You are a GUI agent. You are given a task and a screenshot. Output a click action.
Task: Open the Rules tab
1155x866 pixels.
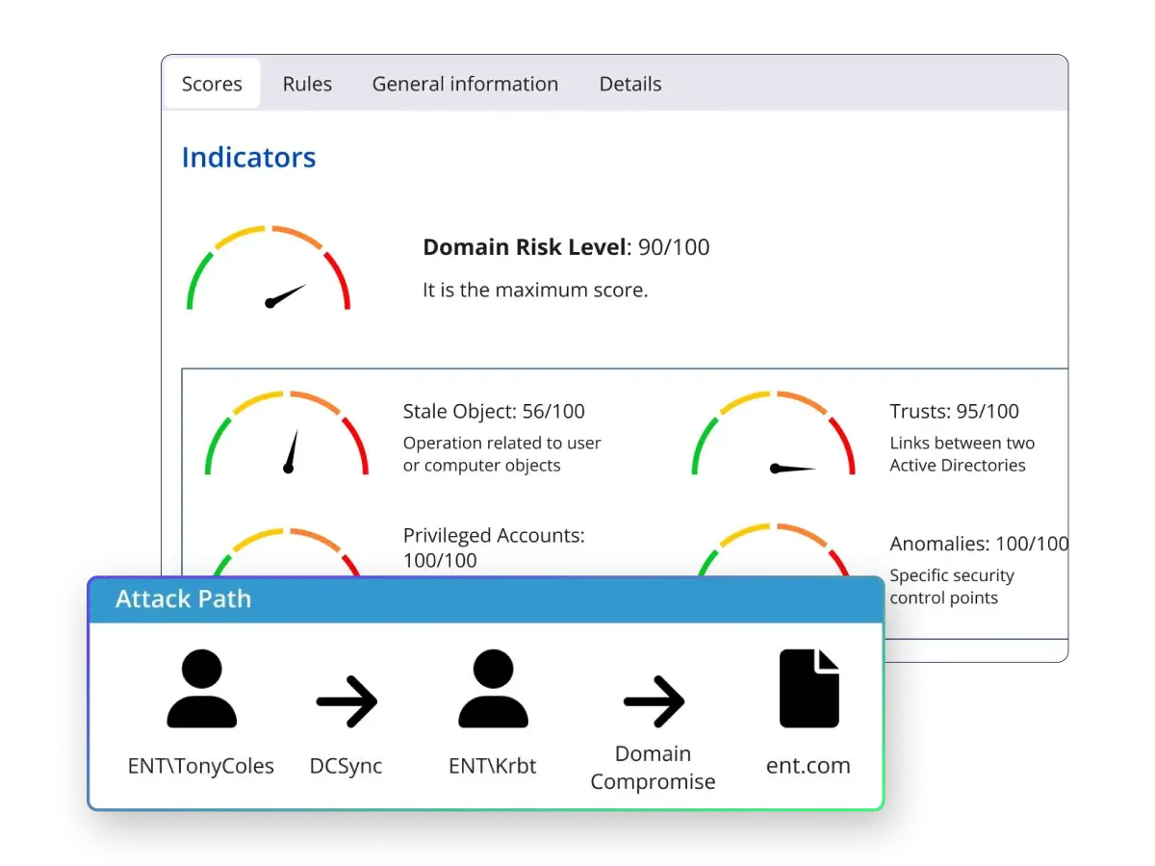307,84
